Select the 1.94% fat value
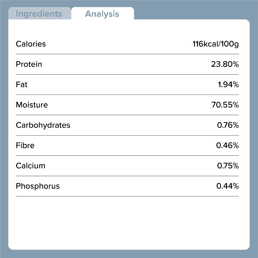Image resolution: width=258 pixels, height=258 pixels. [228, 85]
